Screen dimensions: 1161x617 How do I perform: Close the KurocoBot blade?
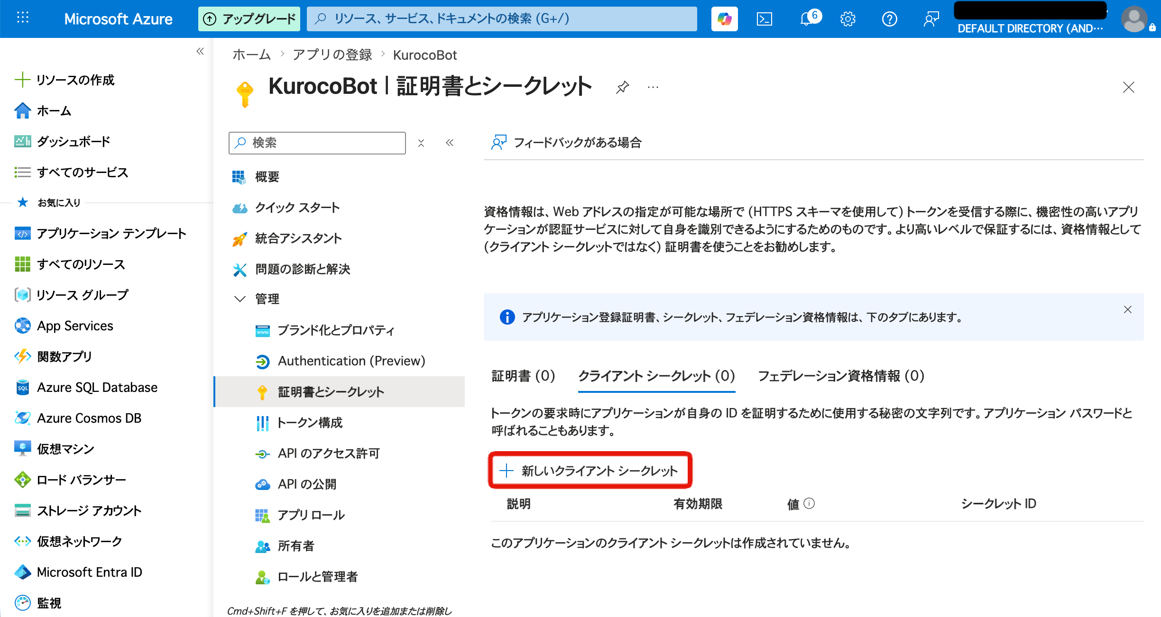pos(1128,87)
